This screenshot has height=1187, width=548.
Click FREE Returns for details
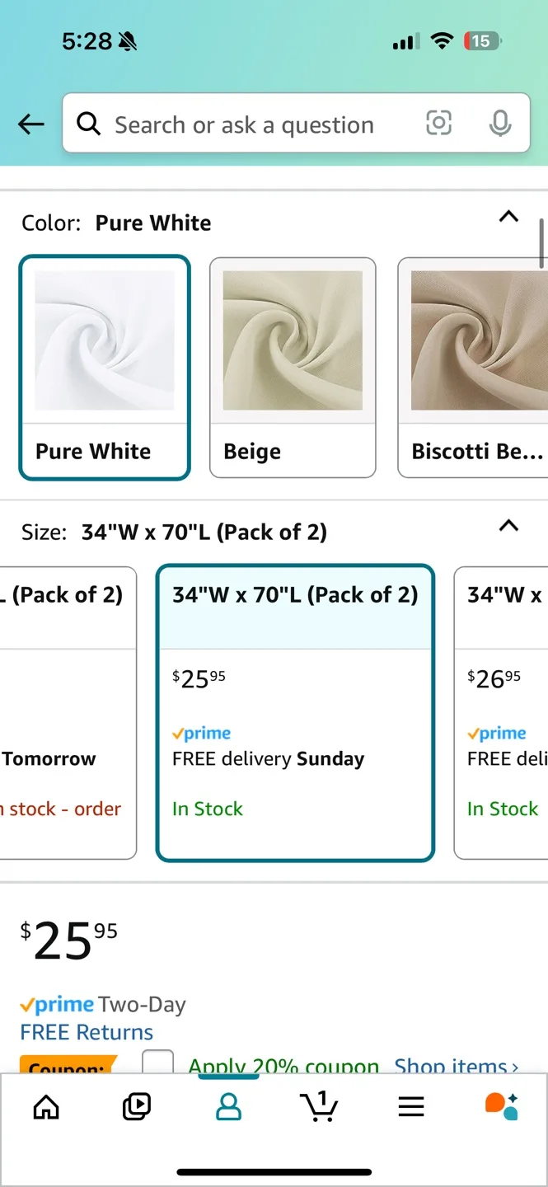[87, 1031]
